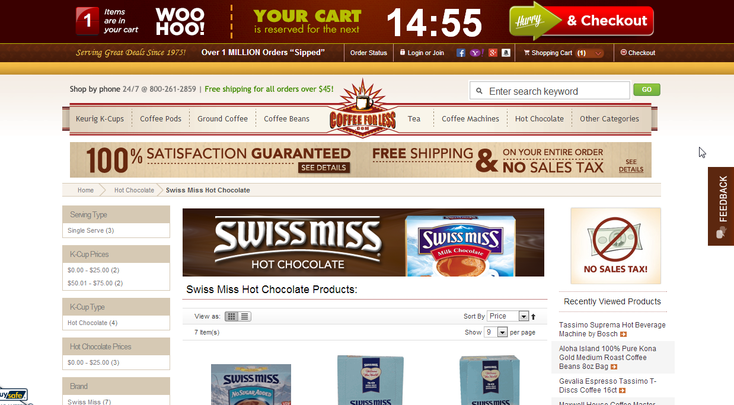This screenshot has height=405, width=734.
Task: Open the Keurig K-Cups menu
Action: coord(100,118)
